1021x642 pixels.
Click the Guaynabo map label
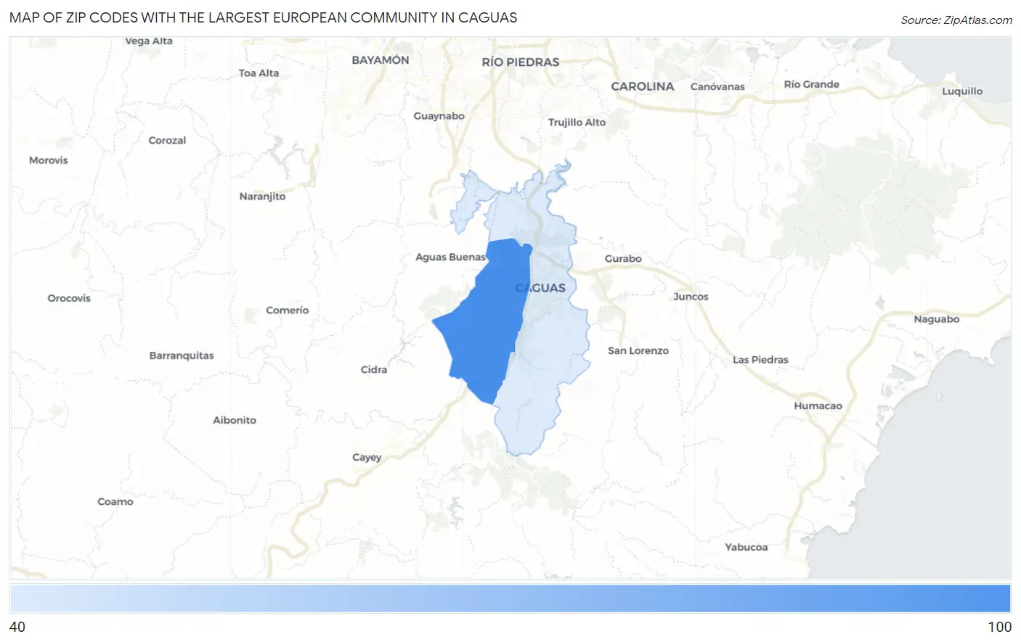pos(439,116)
